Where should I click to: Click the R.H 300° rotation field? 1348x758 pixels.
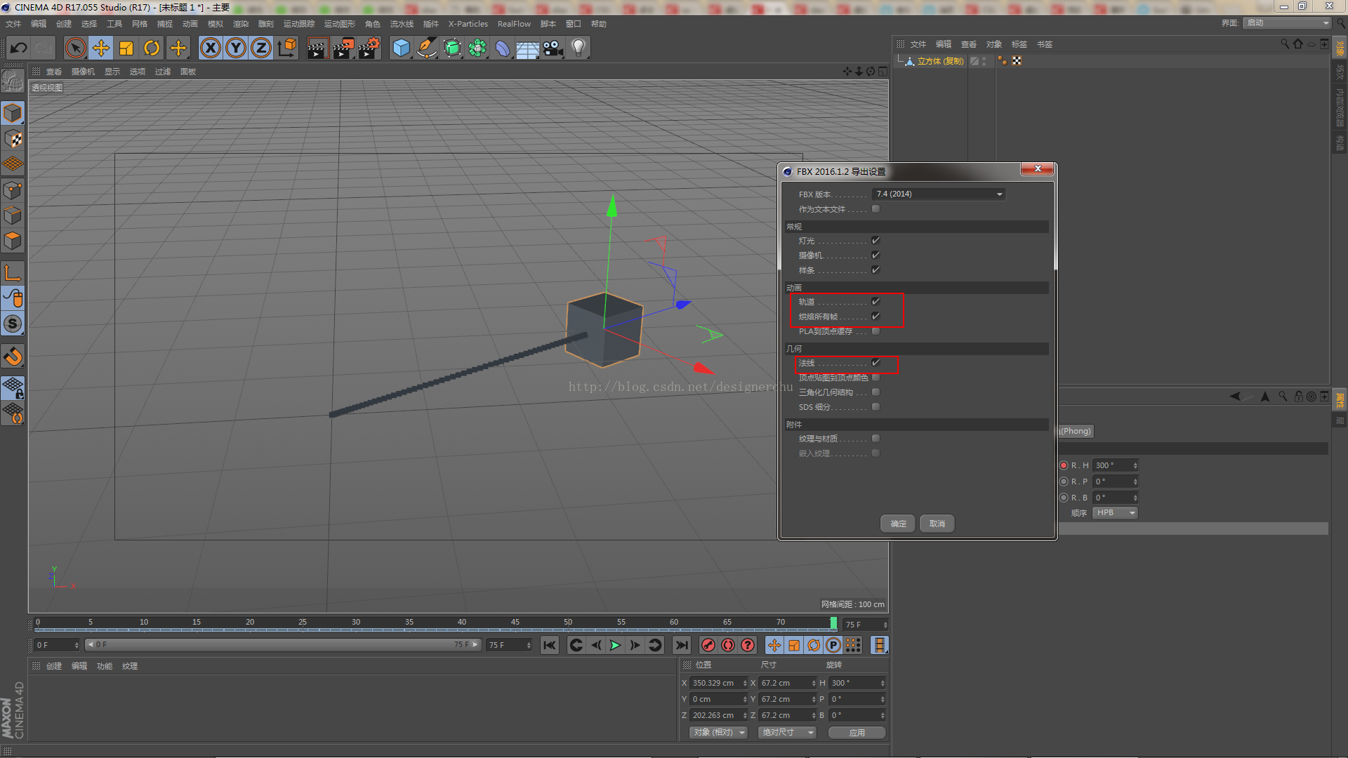(x=1116, y=465)
